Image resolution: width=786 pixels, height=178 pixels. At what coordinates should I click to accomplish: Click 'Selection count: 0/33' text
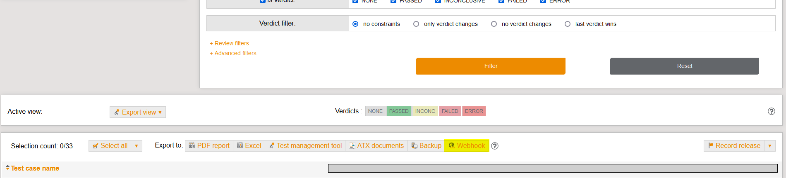(42, 146)
